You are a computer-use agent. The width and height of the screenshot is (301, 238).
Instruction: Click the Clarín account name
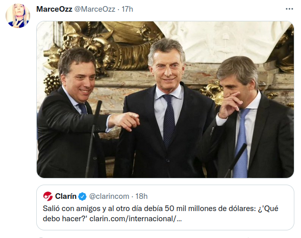pyautogui.click(x=66, y=196)
